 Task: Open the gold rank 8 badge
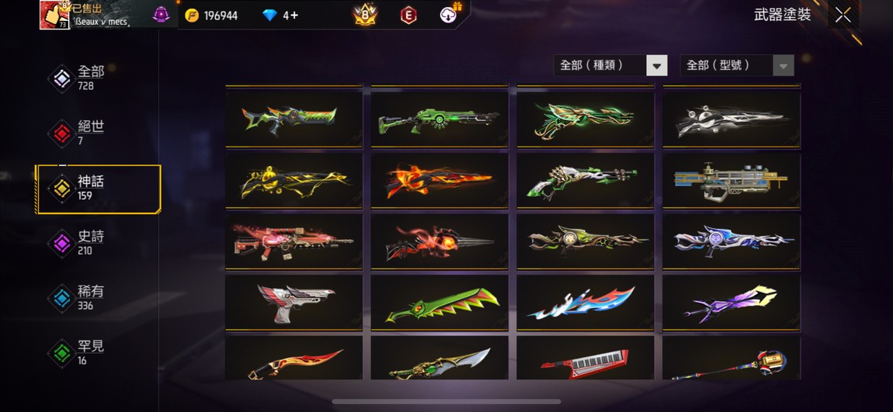click(365, 15)
